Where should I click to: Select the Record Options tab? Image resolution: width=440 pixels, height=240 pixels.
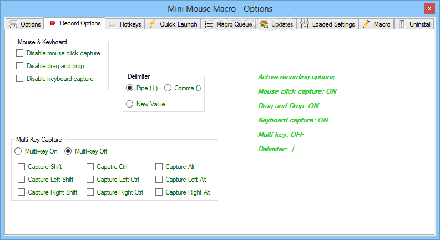click(x=75, y=23)
